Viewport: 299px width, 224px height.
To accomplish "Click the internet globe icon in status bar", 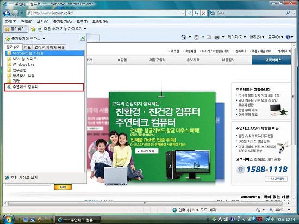I will point(175,210).
